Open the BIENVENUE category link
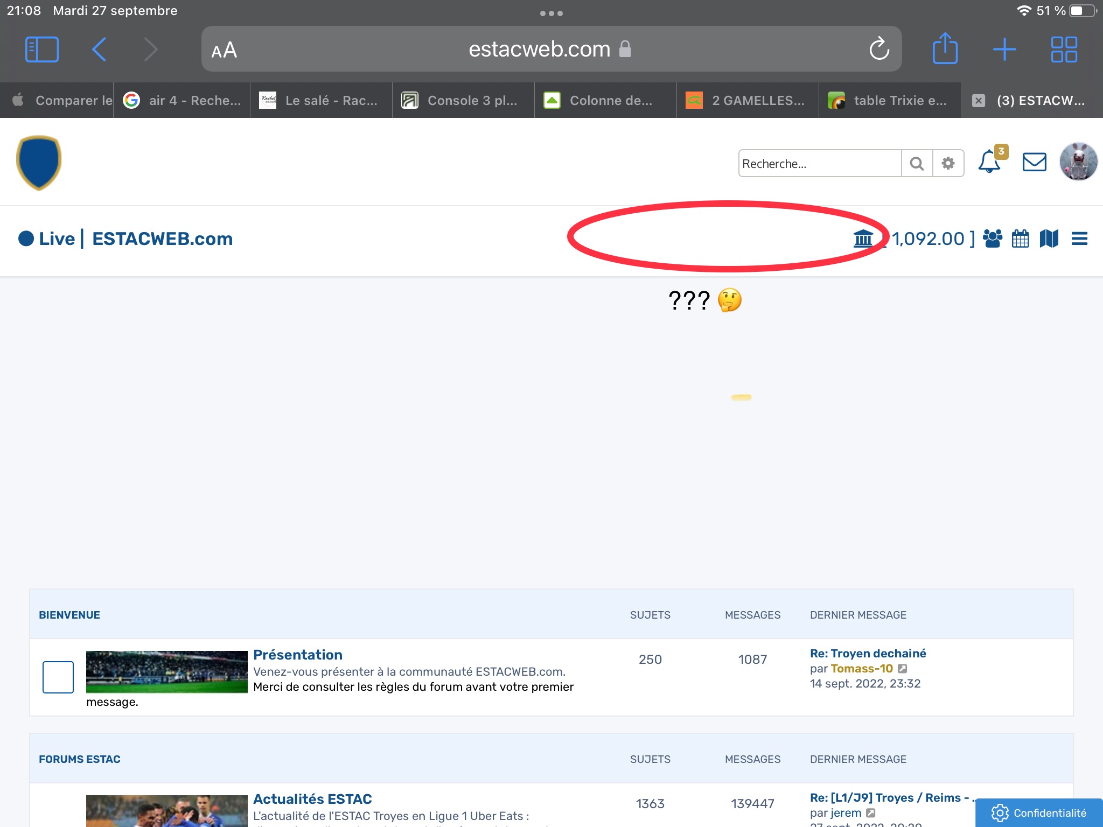Viewport: 1103px width, 827px height. tap(69, 615)
